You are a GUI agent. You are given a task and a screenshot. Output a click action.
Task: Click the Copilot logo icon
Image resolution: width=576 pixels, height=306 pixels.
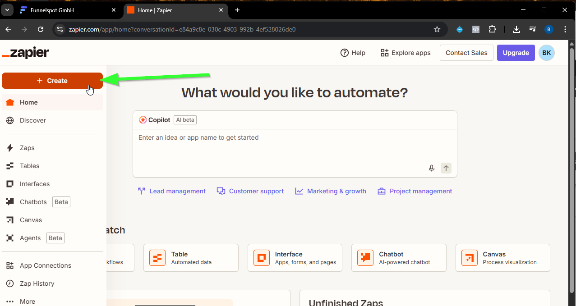[143, 120]
